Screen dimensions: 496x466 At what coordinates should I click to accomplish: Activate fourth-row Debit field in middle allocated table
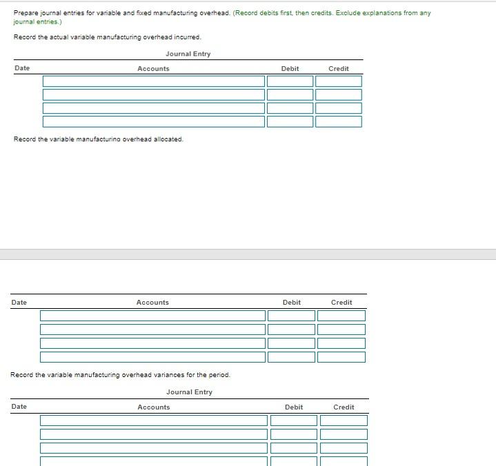click(x=291, y=357)
